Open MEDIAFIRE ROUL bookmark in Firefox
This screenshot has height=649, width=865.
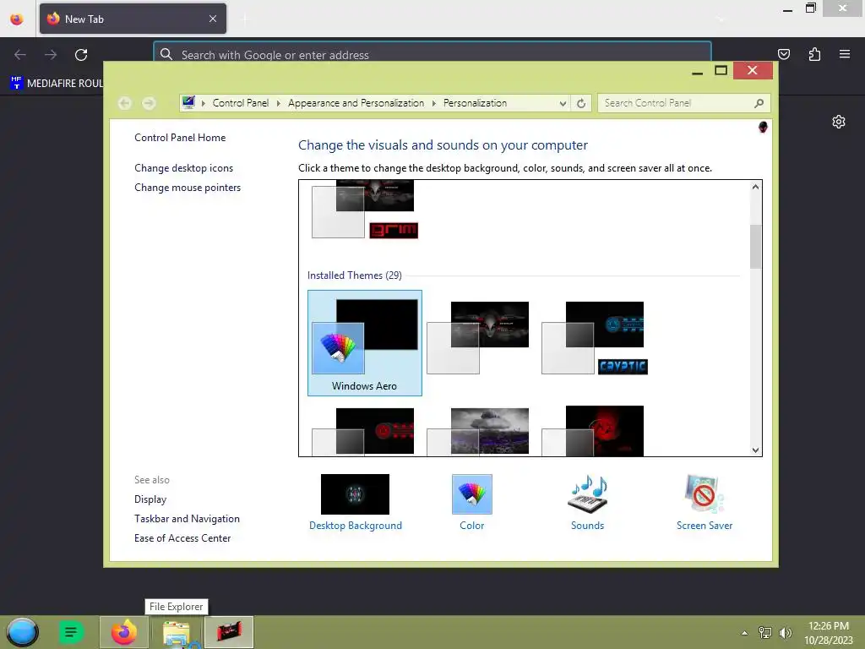(57, 84)
